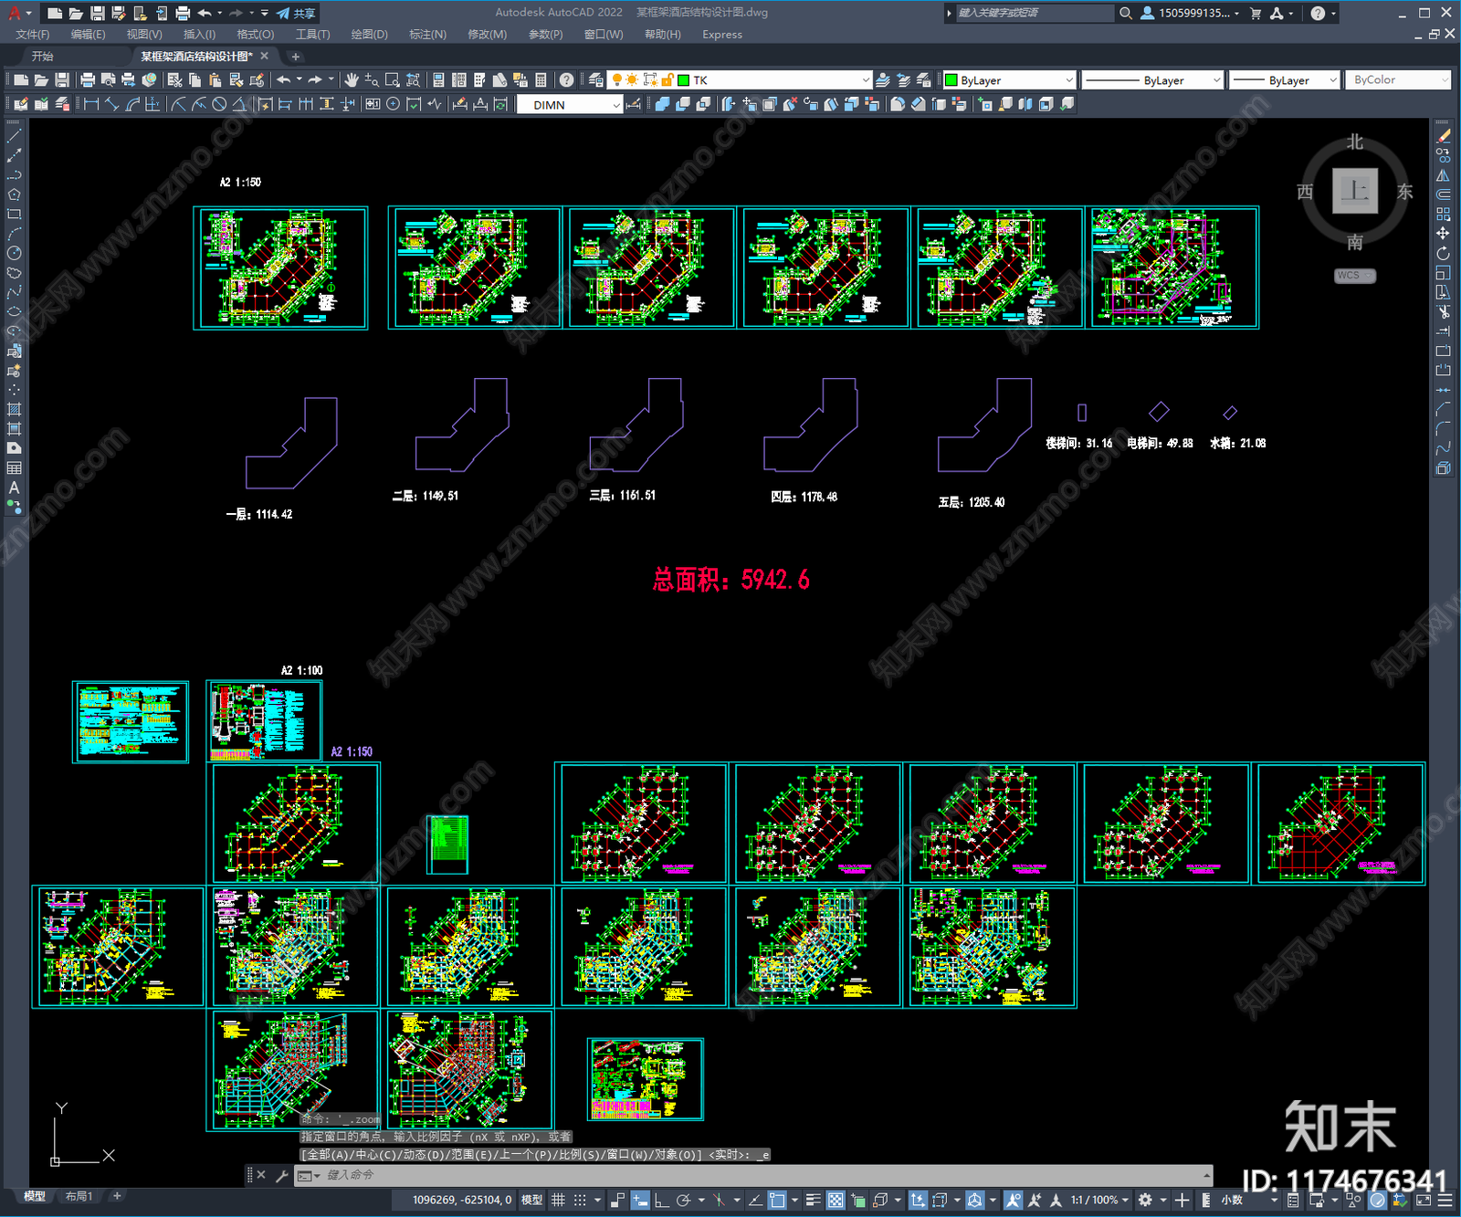The image size is (1461, 1217).
Task: Select the Move tool in modify toolbar
Action: coord(1444,234)
